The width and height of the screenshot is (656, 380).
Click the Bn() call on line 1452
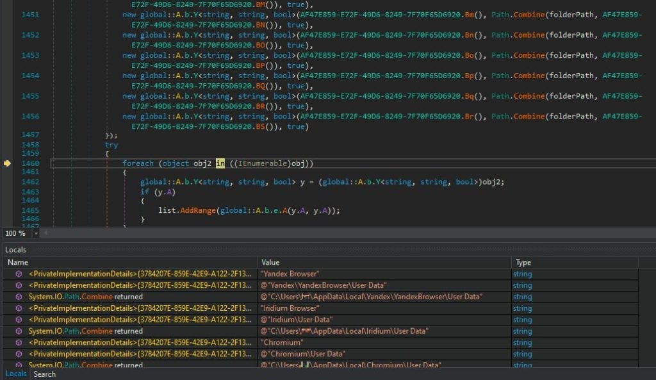[473, 35]
